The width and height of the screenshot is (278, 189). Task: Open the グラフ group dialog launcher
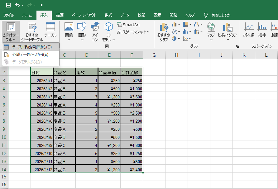pos(237,46)
